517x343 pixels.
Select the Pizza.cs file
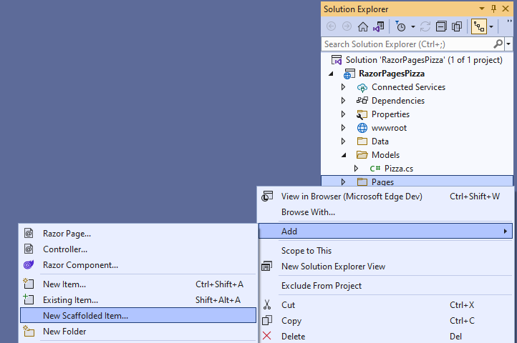click(398, 169)
